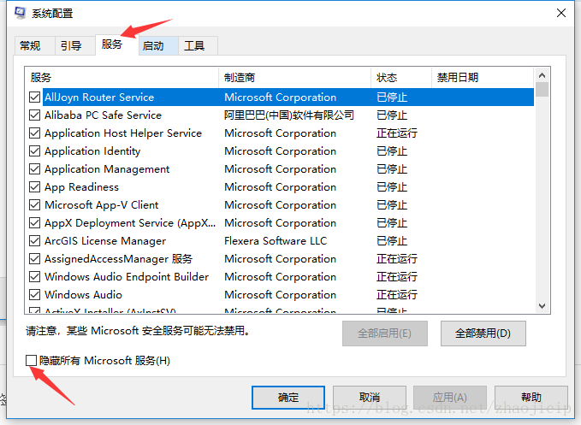Cancel the dialog with 取消
Image resolution: width=581 pixels, height=425 pixels.
tap(370, 398)
